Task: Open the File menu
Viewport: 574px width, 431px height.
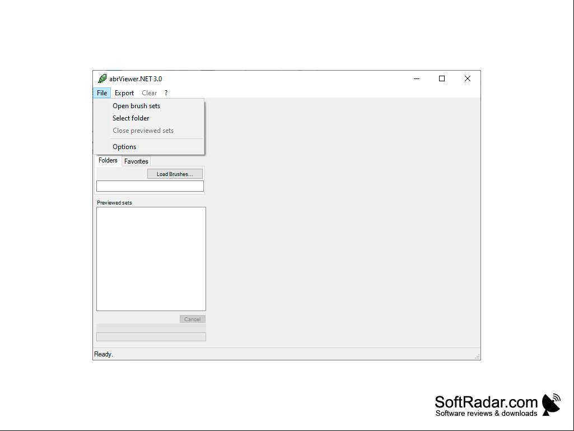Action: click(102, 92)
